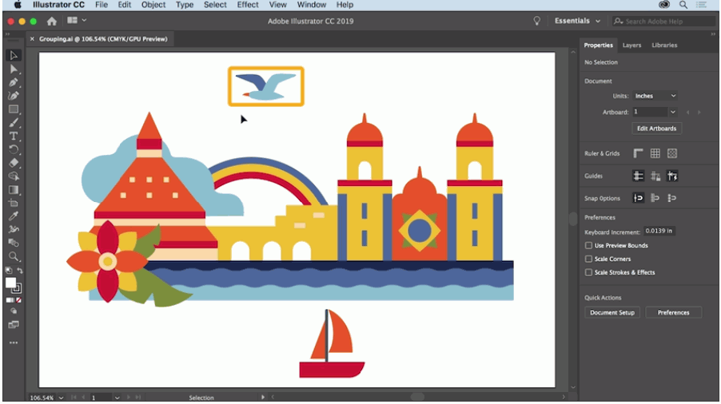Select the Direct Selection tool
Viewport: 721px width, 404px height.
click(x=14, y=69)
